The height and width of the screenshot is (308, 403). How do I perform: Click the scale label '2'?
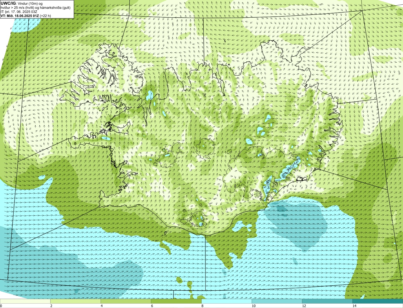pos(51,306)
